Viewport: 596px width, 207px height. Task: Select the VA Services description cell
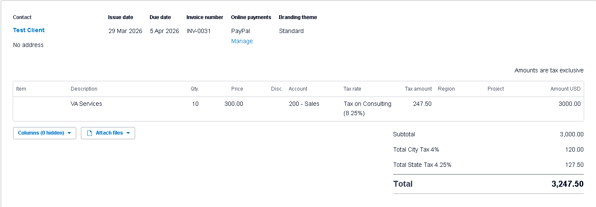pos(86,104)
